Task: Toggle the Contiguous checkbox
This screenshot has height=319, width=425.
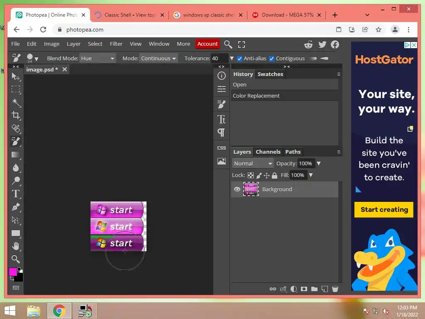Action: point(271,59)
